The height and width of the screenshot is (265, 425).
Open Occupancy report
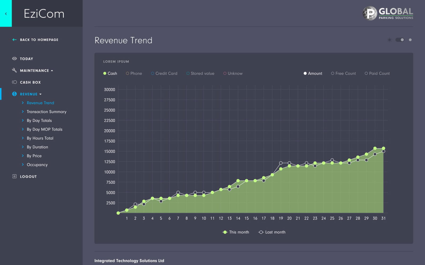pos(37,165)
